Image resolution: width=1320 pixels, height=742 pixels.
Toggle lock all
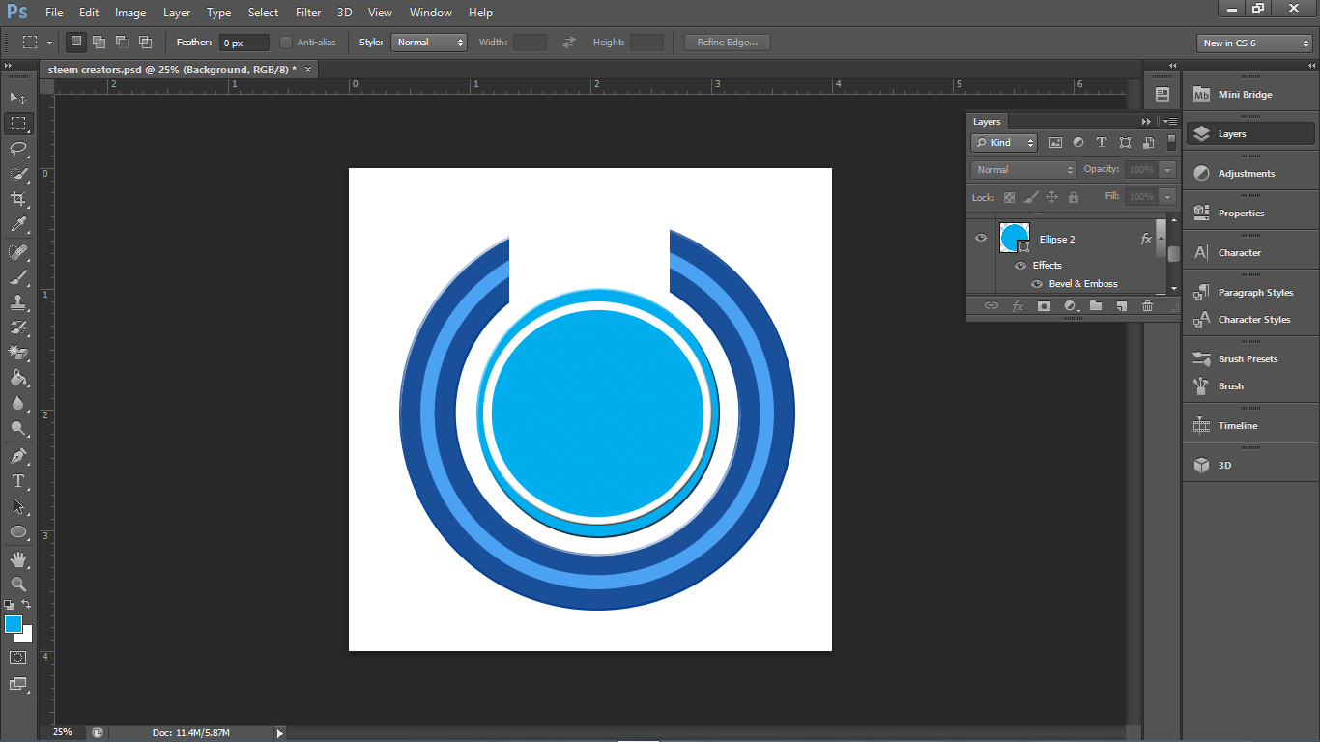(1074, 197)
